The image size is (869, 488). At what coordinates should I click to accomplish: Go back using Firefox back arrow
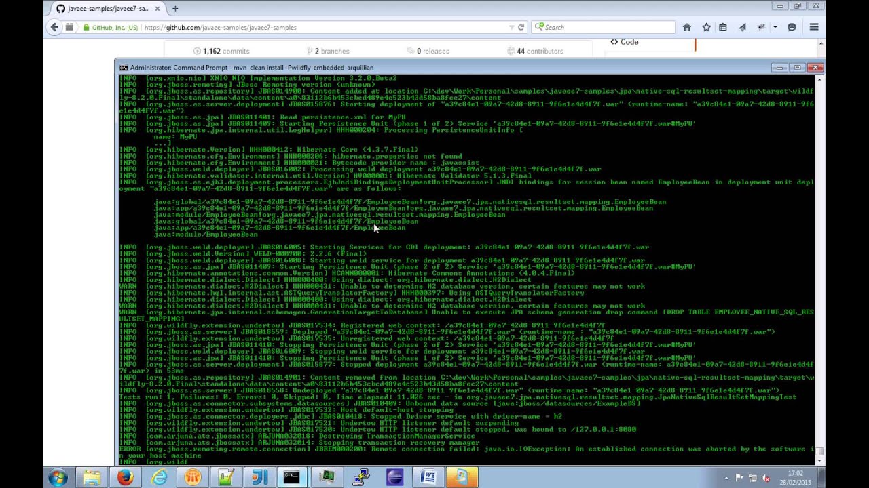coord(54,27)
